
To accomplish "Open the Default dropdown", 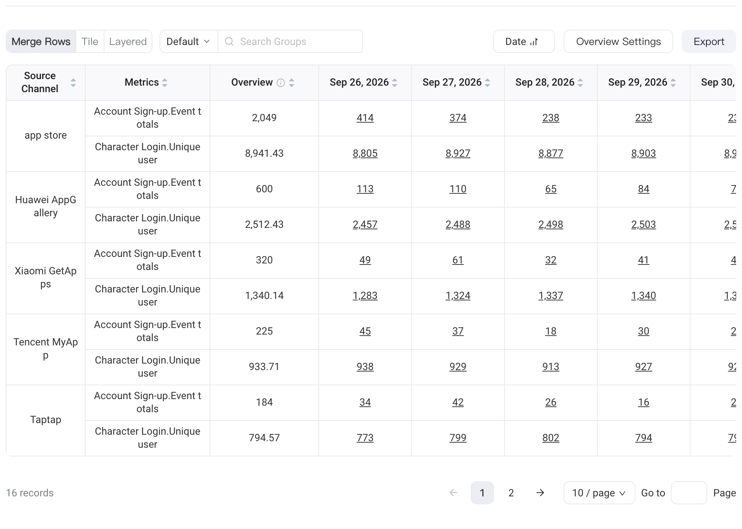I will pos(189,41).
